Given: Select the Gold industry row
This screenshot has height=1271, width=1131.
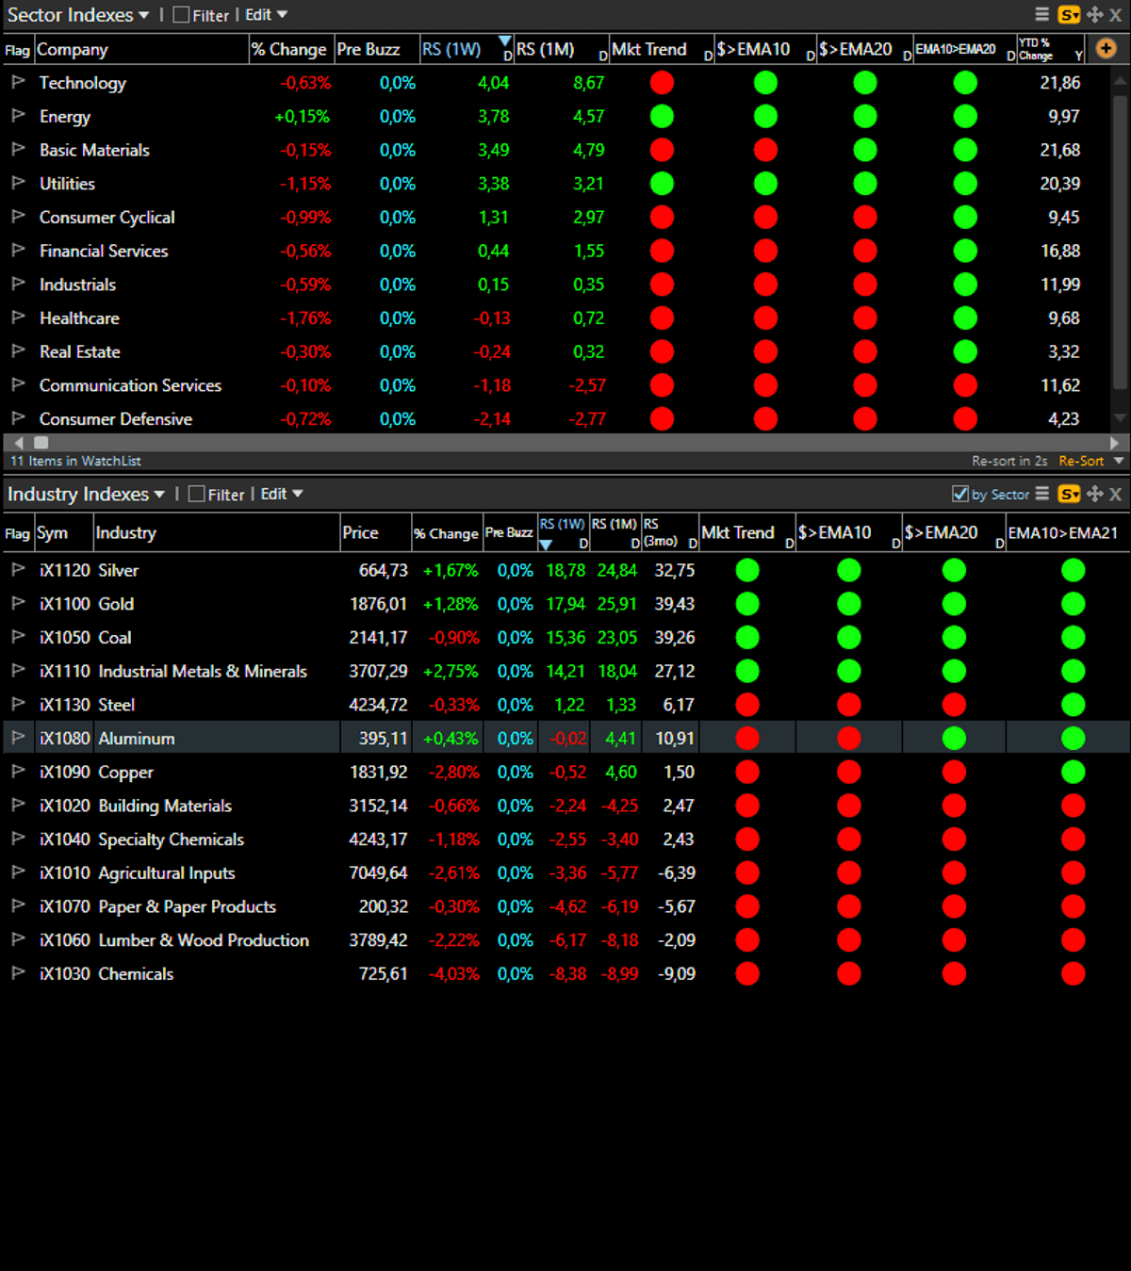Looking at the screenshot, I should coord(116,604).
